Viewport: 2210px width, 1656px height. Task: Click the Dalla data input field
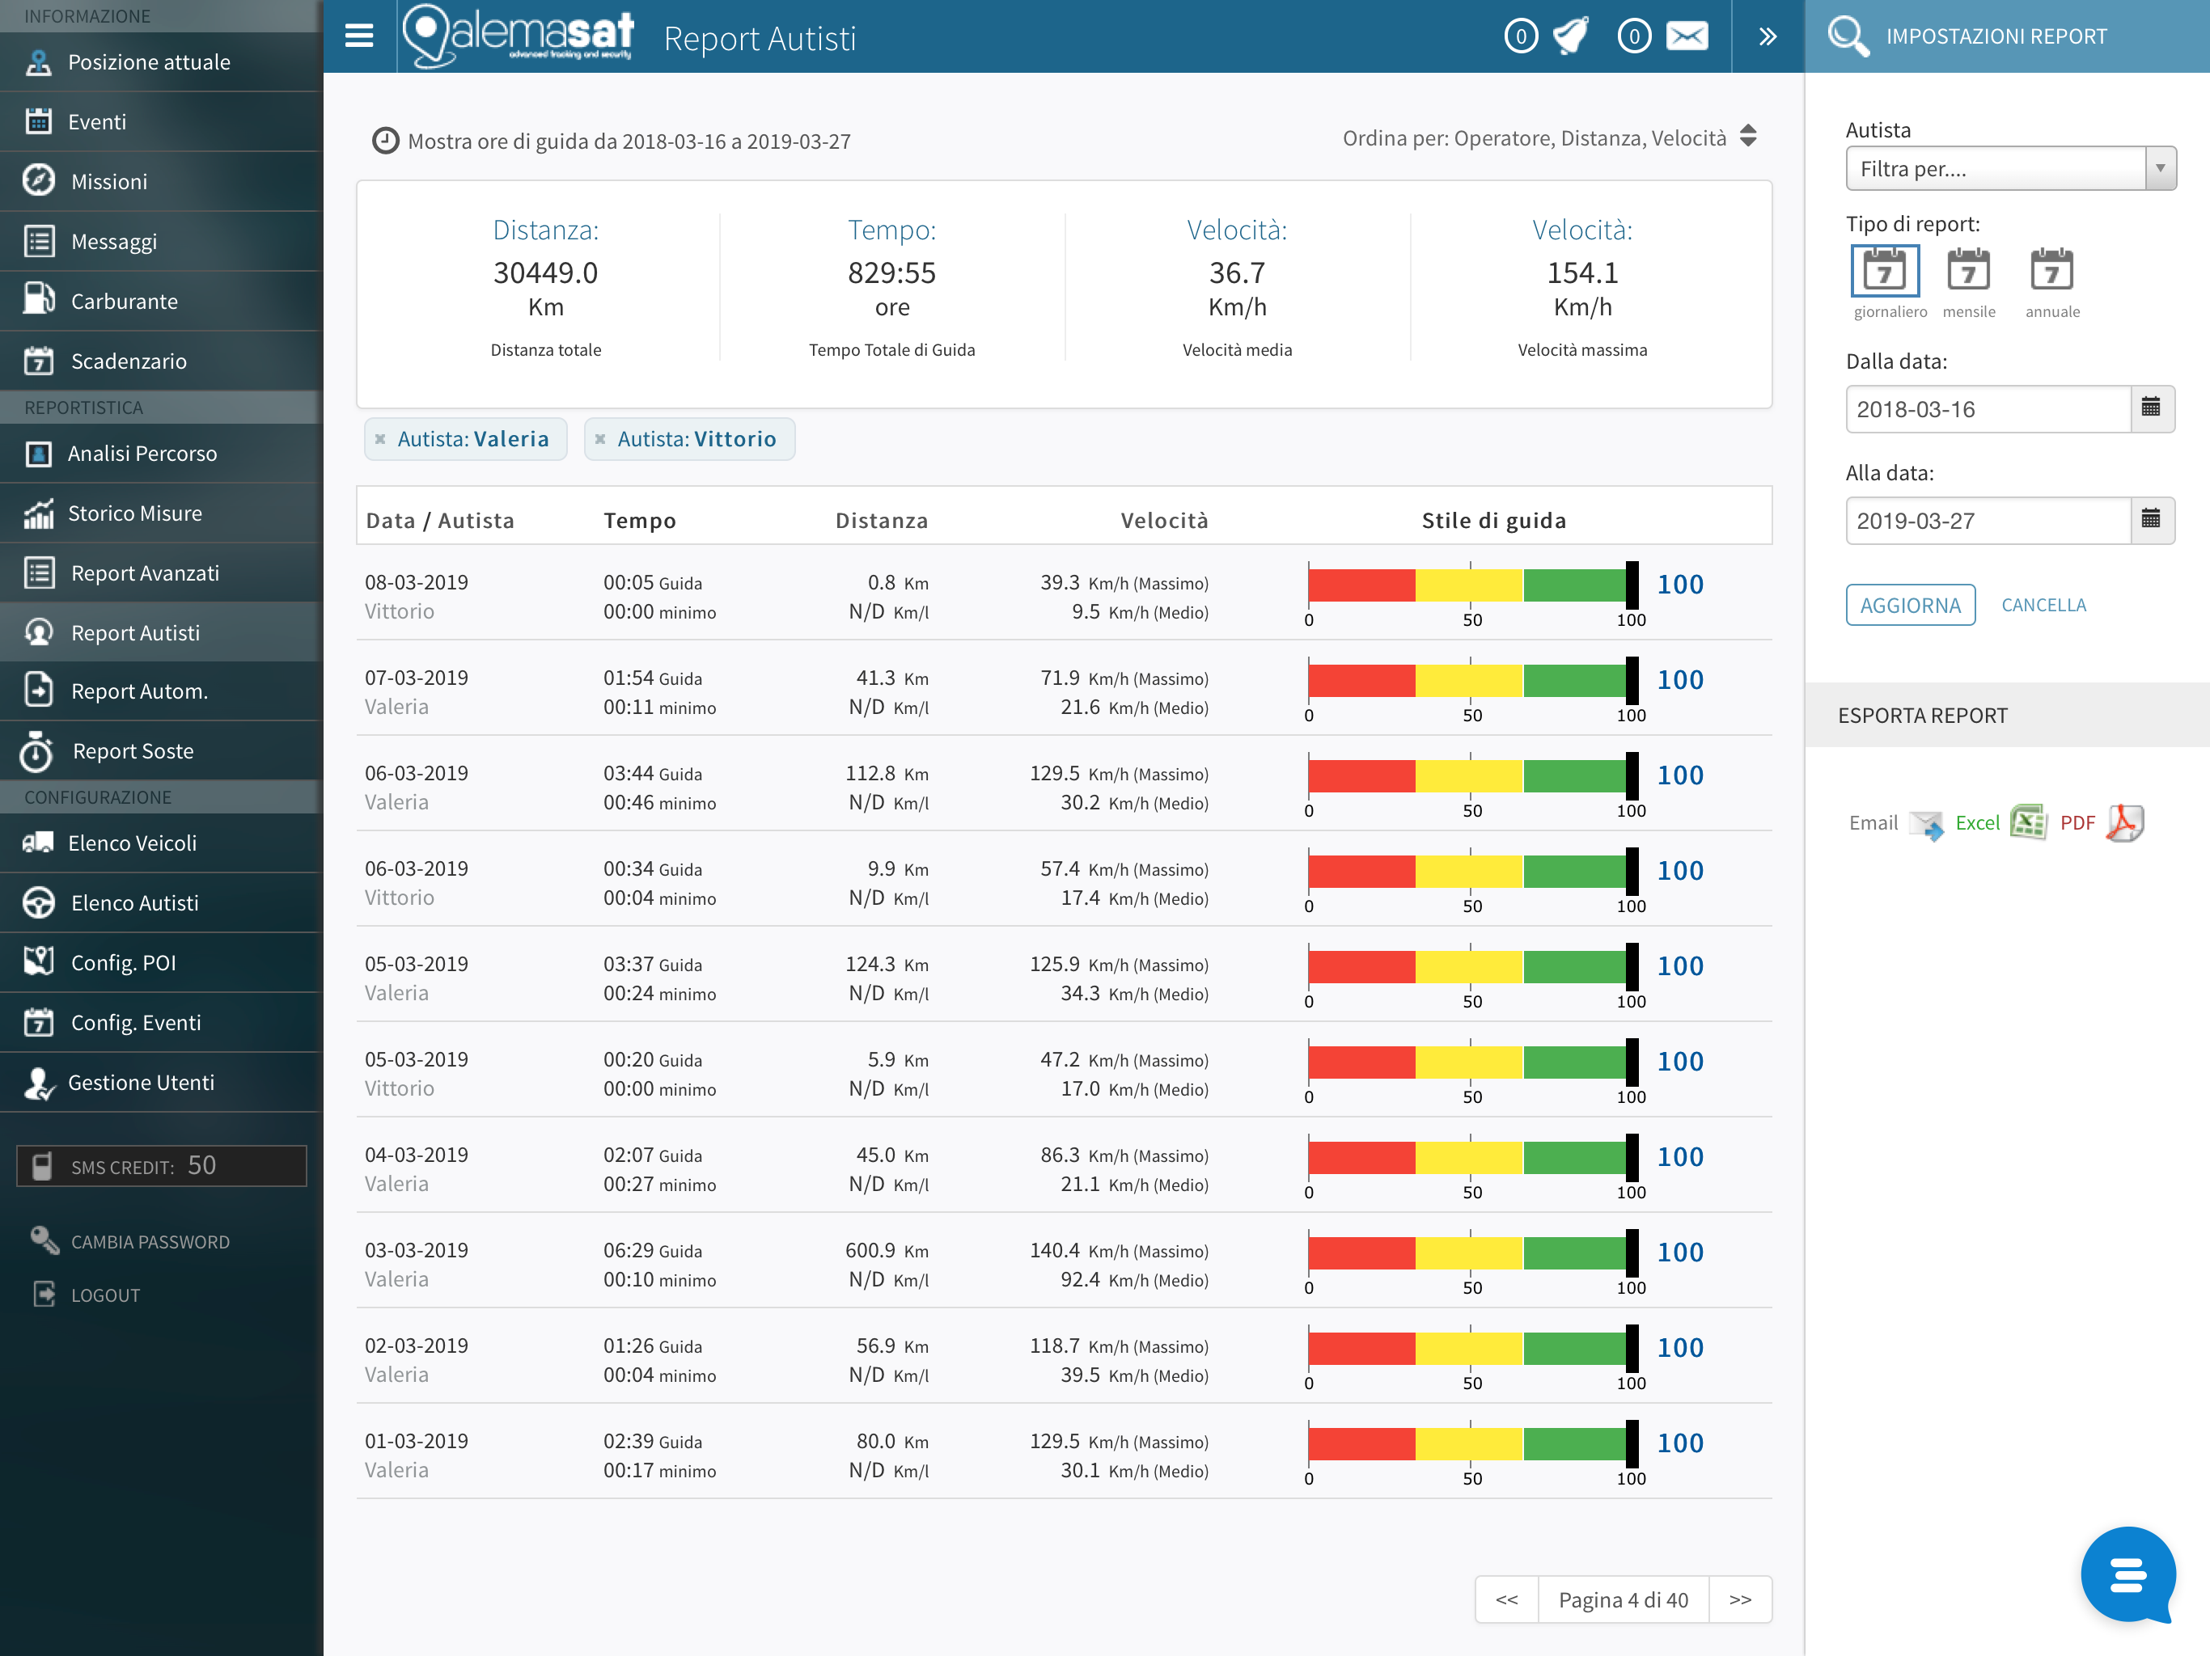[1988, 409]
